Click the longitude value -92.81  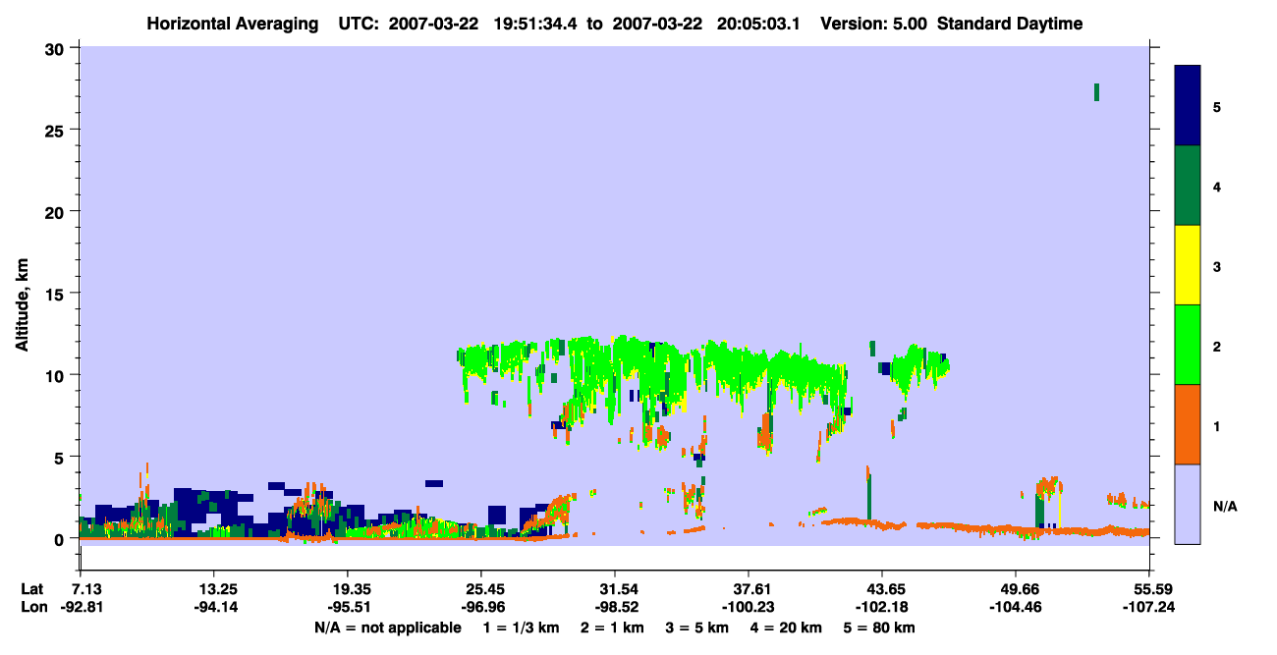(81, 607)
